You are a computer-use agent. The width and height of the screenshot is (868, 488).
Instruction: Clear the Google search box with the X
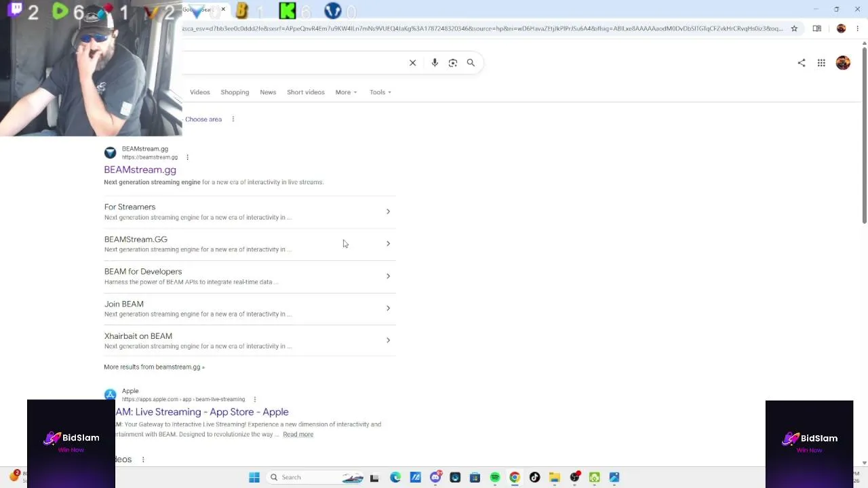(x=412, y=63)
